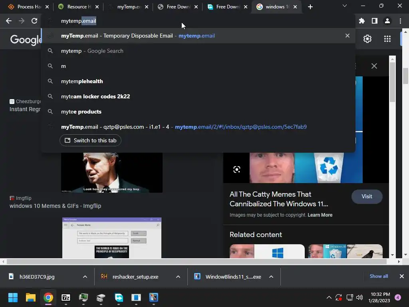Open the Godfather meme image result
The width and height of the screenshot is (409, 307).
112,173
